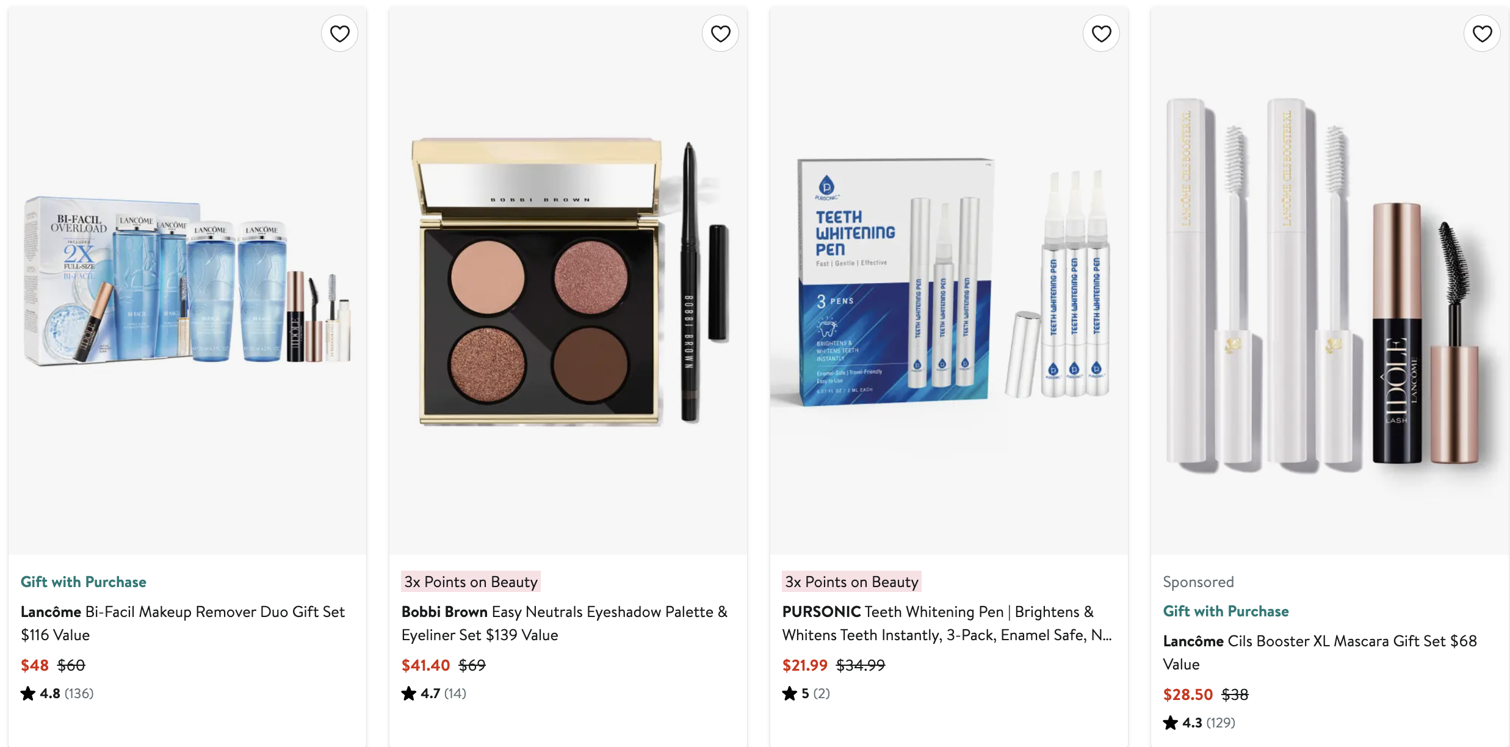Open Lancôme Cils Booster XL Mascara title
1510x747 pixels.
pos(1320,652)
